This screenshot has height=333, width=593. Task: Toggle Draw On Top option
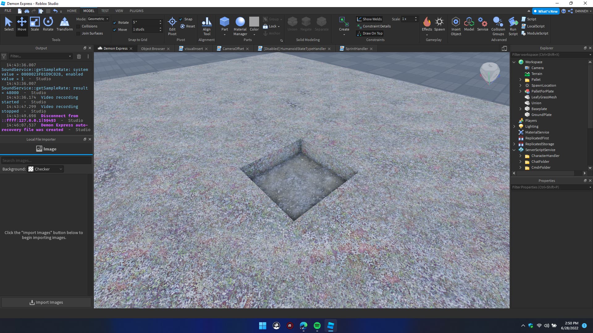370,33
